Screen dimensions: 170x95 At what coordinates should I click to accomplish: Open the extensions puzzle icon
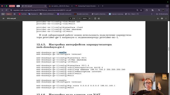click(147, 10)
